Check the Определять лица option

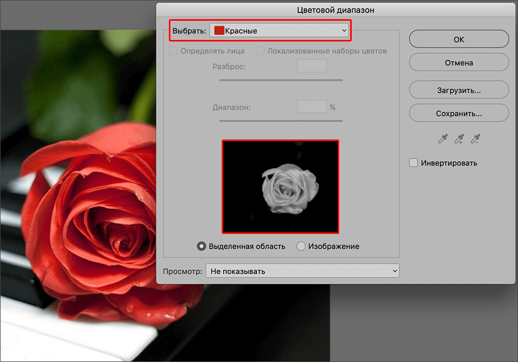[173, 50]
